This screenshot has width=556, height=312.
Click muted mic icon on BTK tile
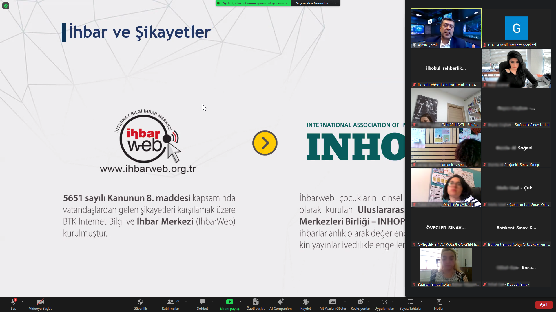[485, 45]
